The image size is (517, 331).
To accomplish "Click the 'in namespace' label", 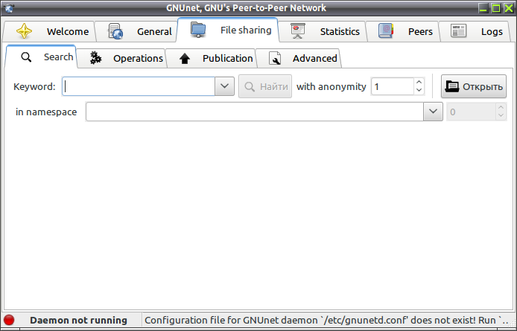I will [x=46, y=112].
